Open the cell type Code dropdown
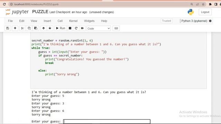221x124 pixels. 99,28
